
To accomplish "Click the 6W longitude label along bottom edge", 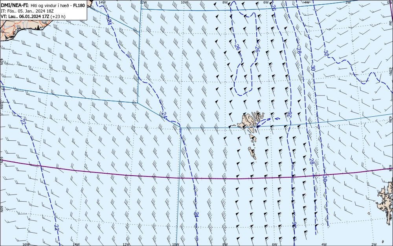I will point(274,244).
